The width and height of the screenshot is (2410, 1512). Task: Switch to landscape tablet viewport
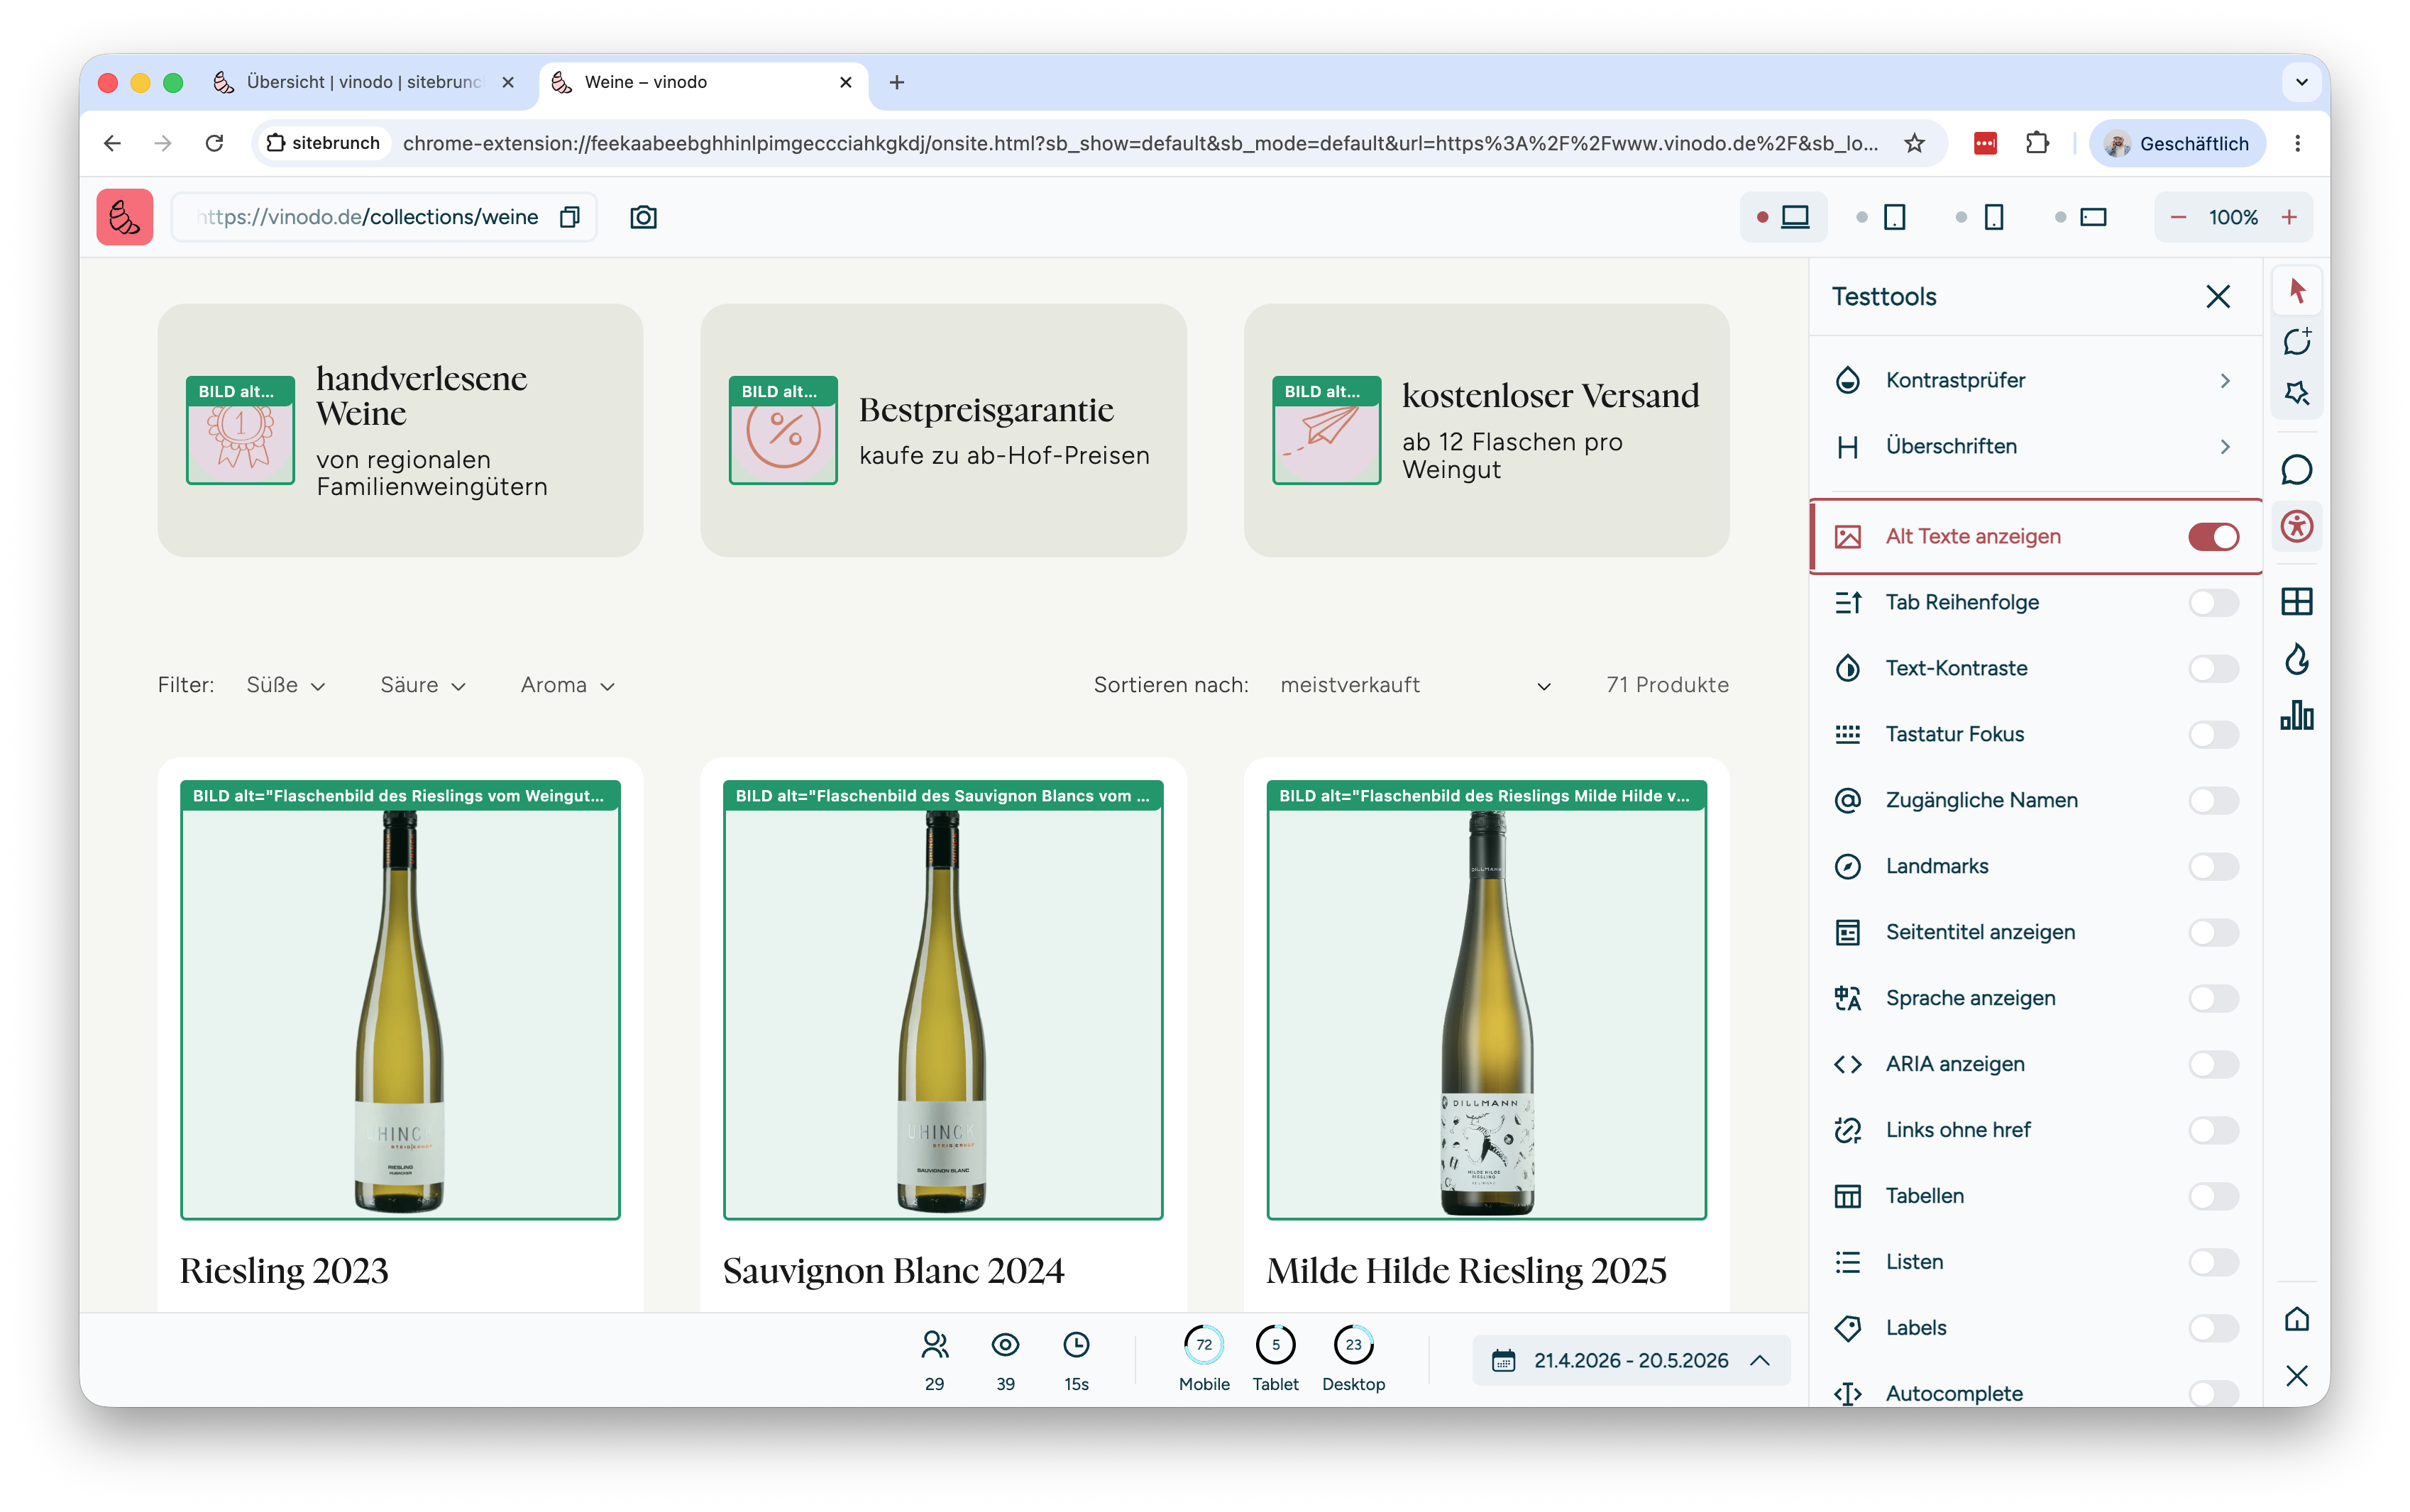pos(2093,217)
